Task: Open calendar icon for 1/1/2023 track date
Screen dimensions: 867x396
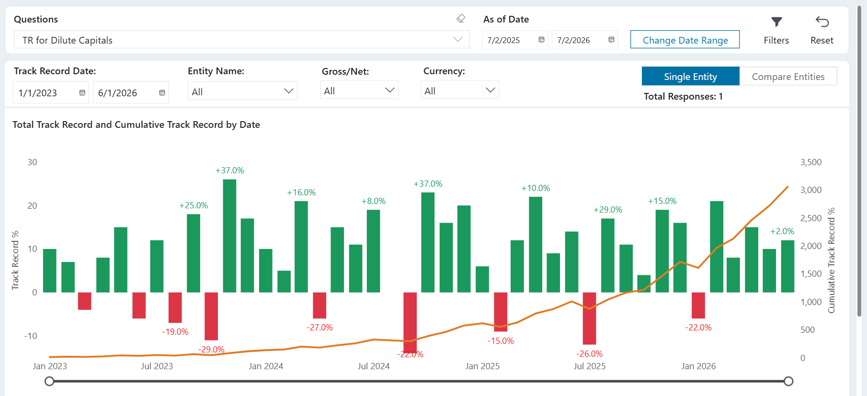Action: [82, 93]
